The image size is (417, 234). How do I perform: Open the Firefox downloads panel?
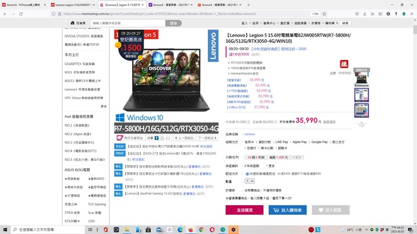(365, 14)
